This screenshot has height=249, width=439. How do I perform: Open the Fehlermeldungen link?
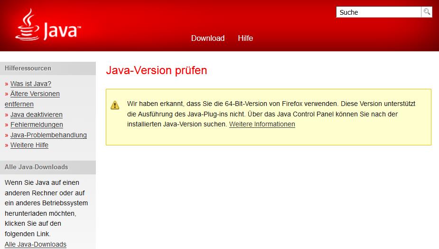tap(37, 125)
